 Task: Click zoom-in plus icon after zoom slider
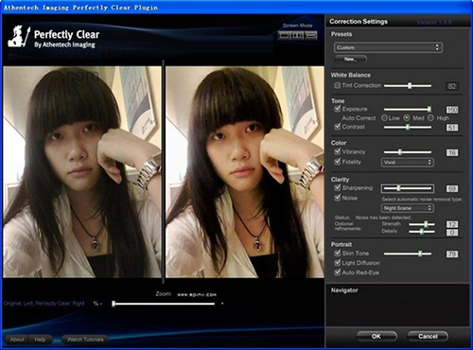[x=222, y=304]
